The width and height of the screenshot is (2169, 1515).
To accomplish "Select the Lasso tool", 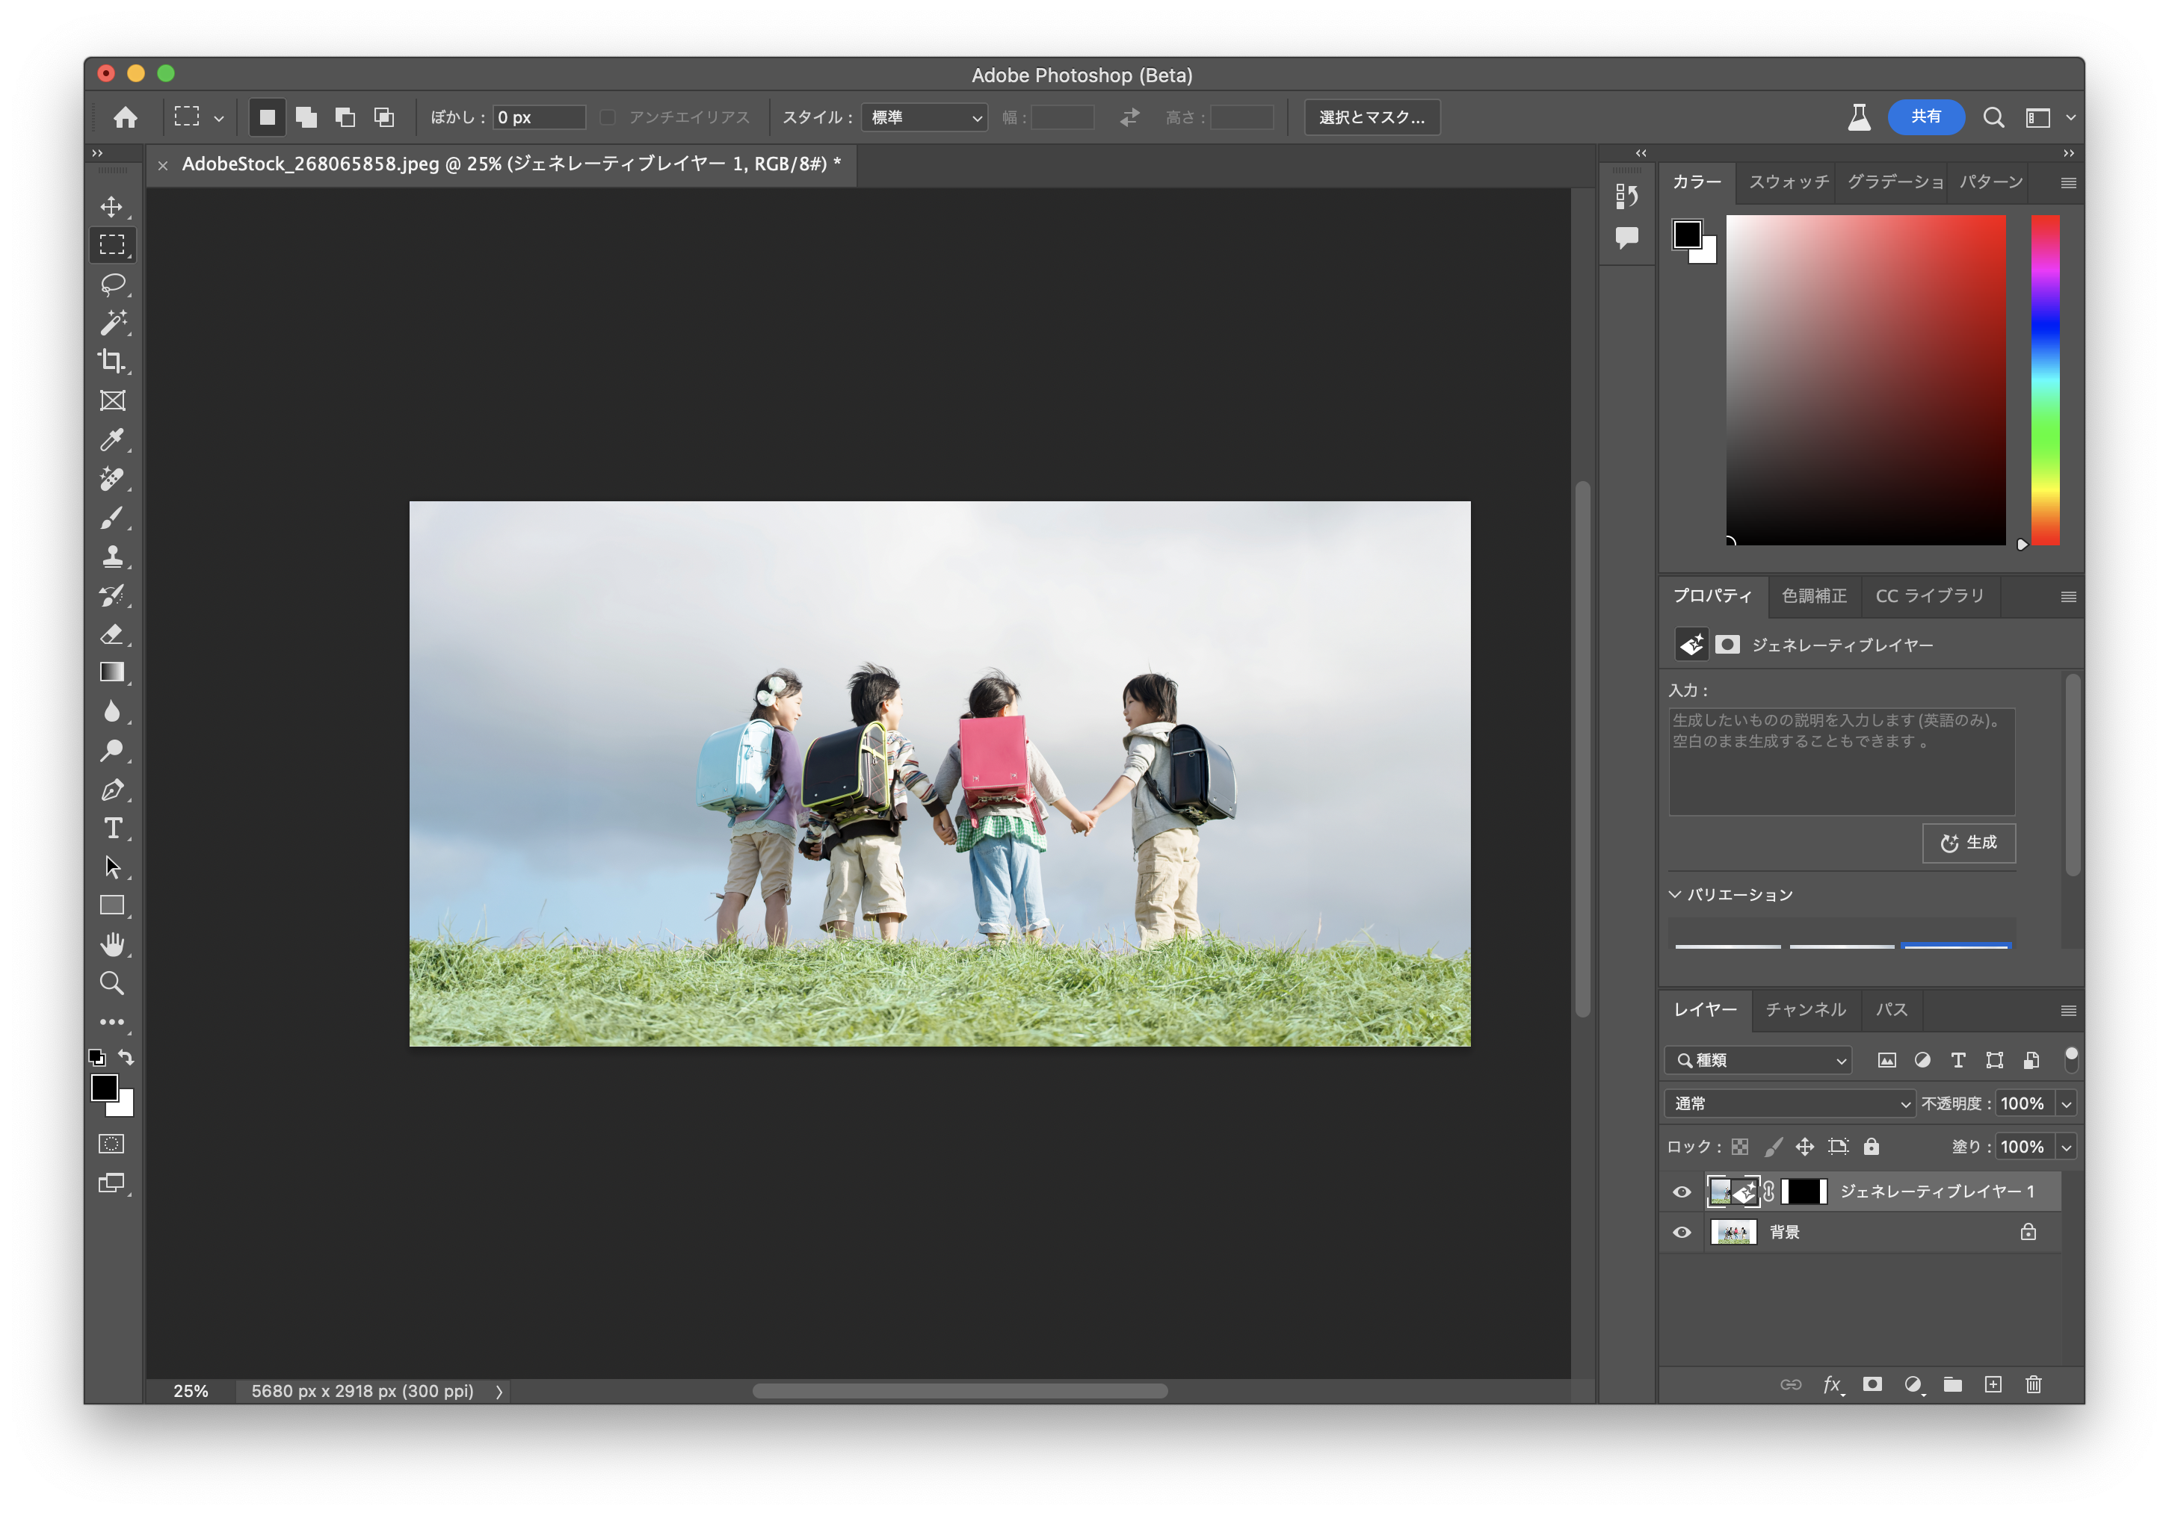I will pyautogui.click(x=112, y=284).
